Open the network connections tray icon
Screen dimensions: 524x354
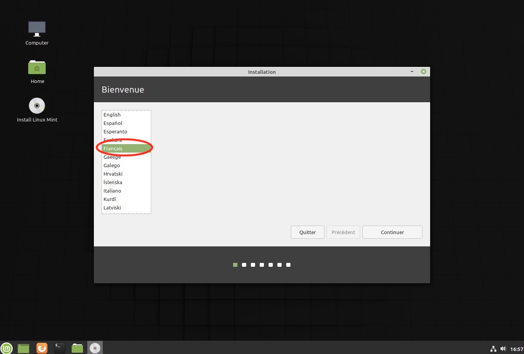tap(493, 349)
